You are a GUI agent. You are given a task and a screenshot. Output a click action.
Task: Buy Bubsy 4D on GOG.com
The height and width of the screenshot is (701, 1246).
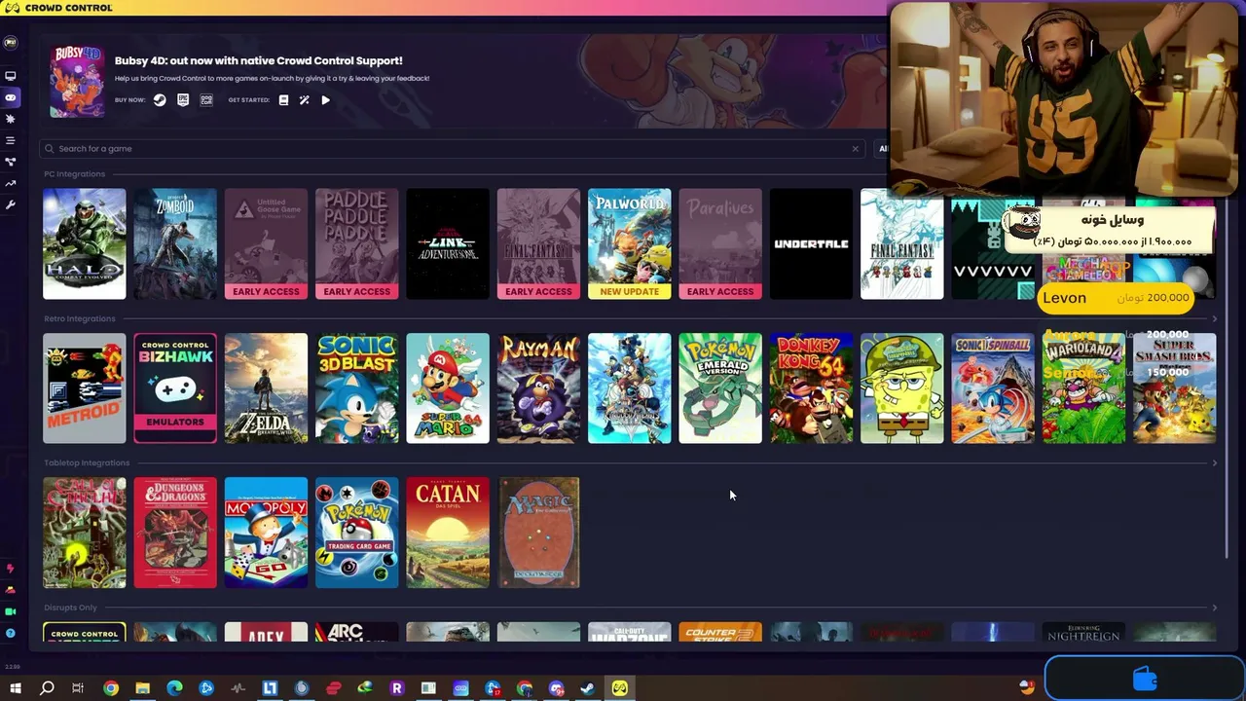(206, 100)
